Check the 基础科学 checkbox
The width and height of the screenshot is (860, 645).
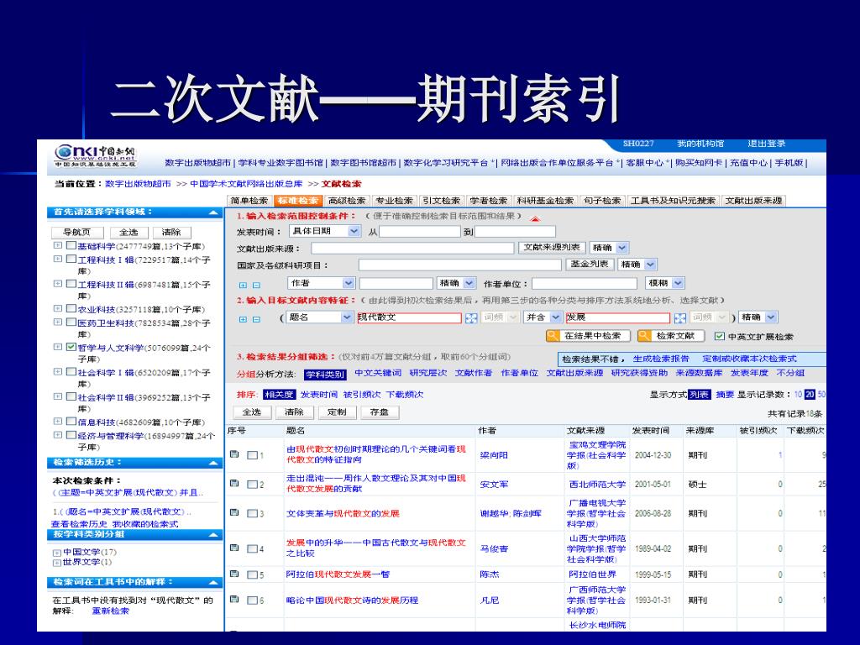(71, 245)
